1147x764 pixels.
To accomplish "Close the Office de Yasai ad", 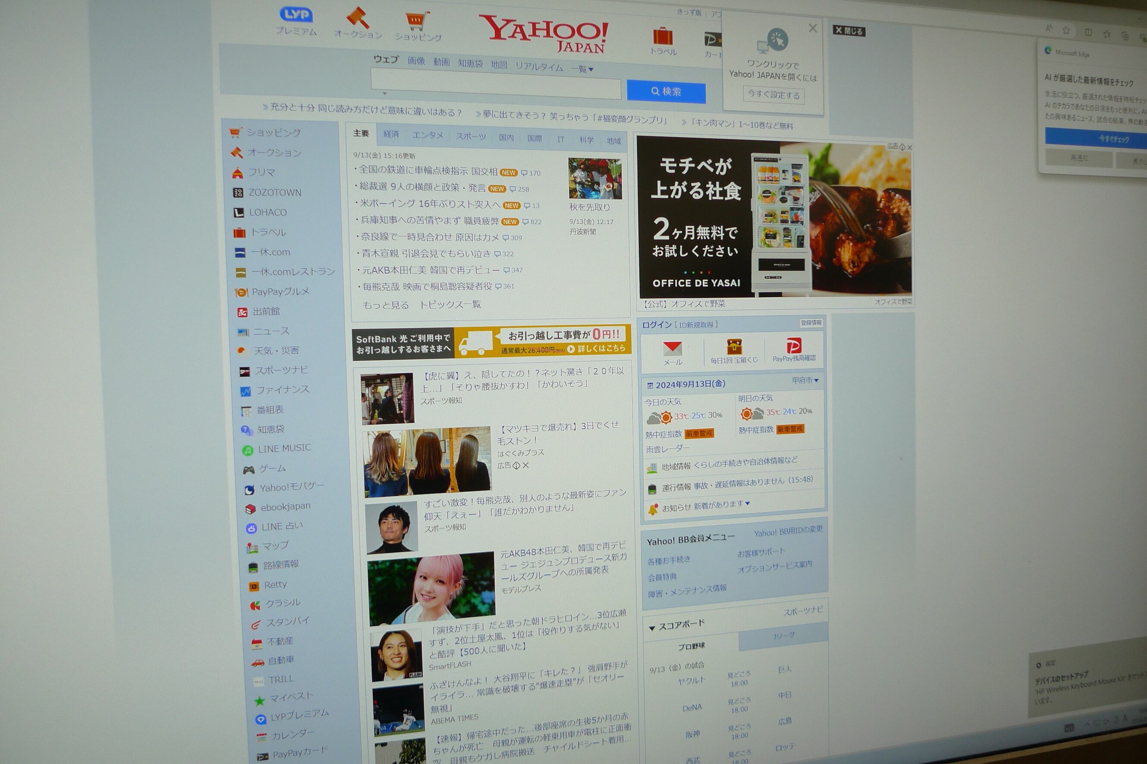I will pos(909,147).
